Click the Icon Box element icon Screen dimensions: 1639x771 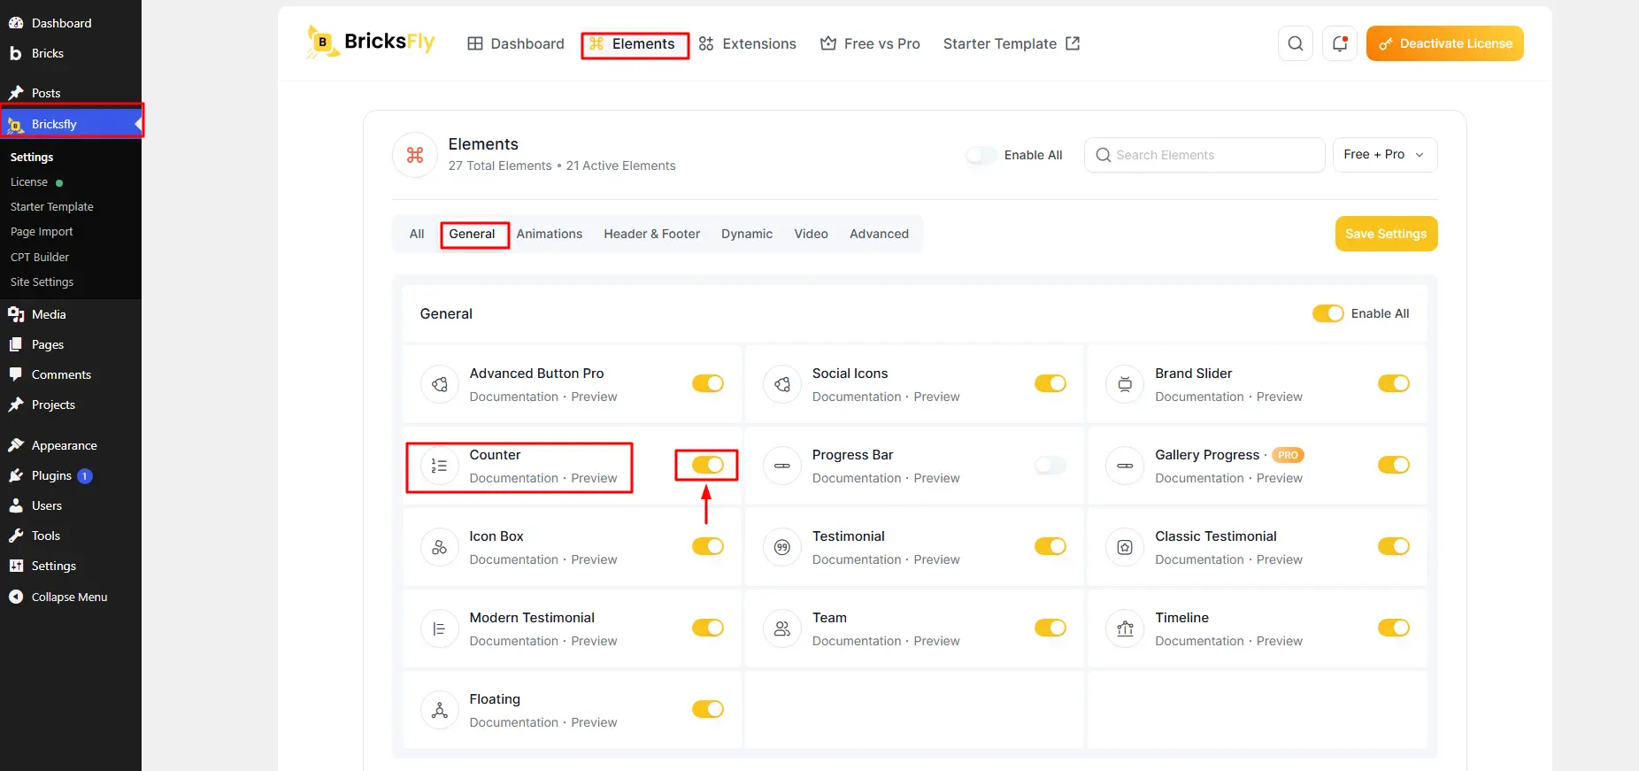[440, 547]
